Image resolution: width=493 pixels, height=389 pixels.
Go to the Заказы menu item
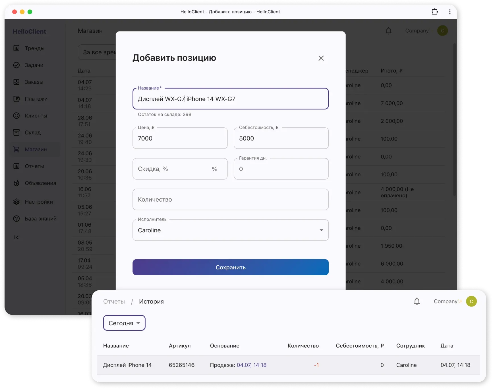point(34,82)
